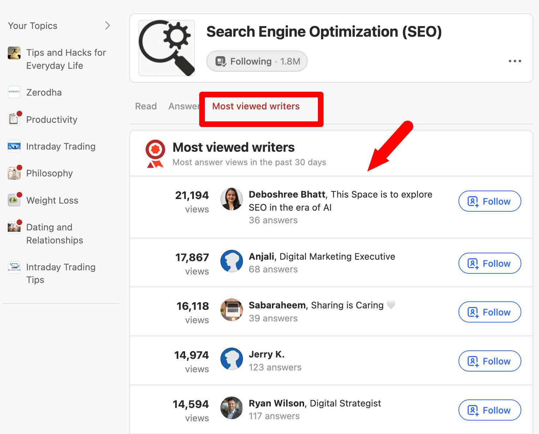539x434 pixels.
Task: Click the Most viewed writers badge icon
Action: (155, 153)
